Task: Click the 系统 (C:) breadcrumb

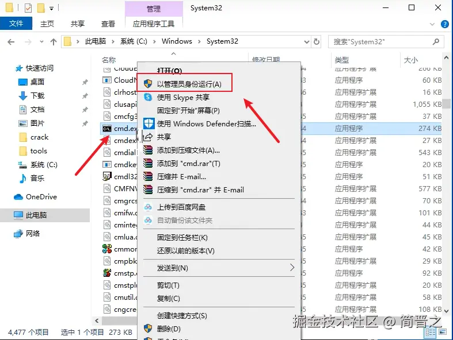Action: (x=134, y=41)
